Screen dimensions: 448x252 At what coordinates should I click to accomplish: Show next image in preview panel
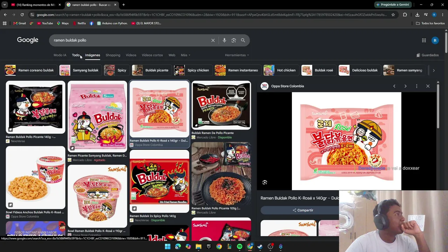[x=405, y=86]
